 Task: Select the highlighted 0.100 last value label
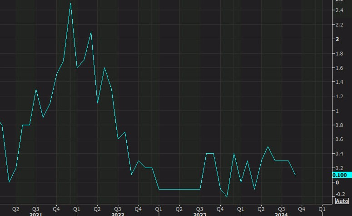[342, 175]
